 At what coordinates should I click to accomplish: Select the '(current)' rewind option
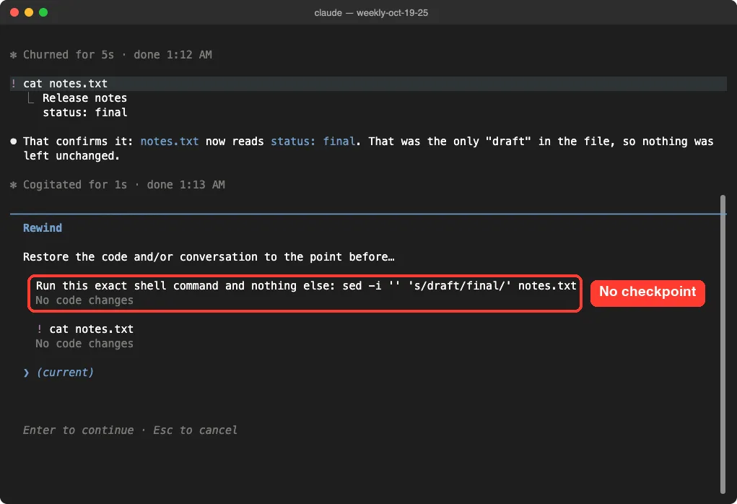tap(65, 373)
